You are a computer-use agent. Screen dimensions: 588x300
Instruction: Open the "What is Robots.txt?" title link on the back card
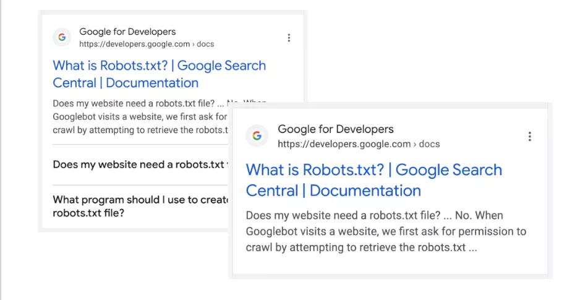[160, 74]
